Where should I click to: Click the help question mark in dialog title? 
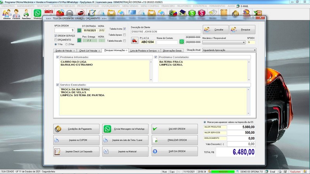click(x=253, y=17)
